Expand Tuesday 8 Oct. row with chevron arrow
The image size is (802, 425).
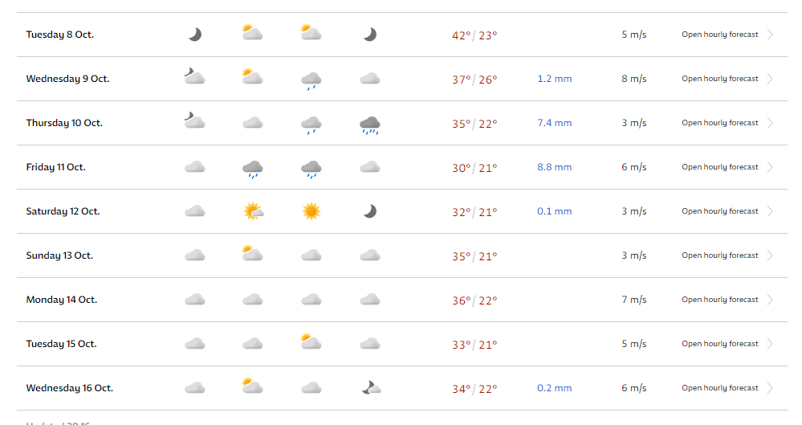click(770, 35)
